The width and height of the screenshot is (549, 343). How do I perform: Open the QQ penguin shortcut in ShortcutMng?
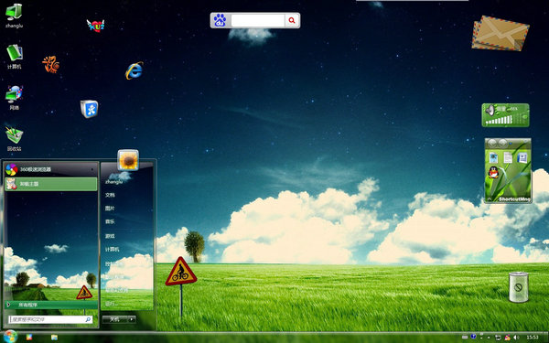pyautogui.click(x=493, y=172)
